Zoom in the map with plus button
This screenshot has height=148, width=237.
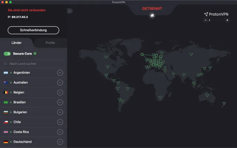(x=227, y=20)
